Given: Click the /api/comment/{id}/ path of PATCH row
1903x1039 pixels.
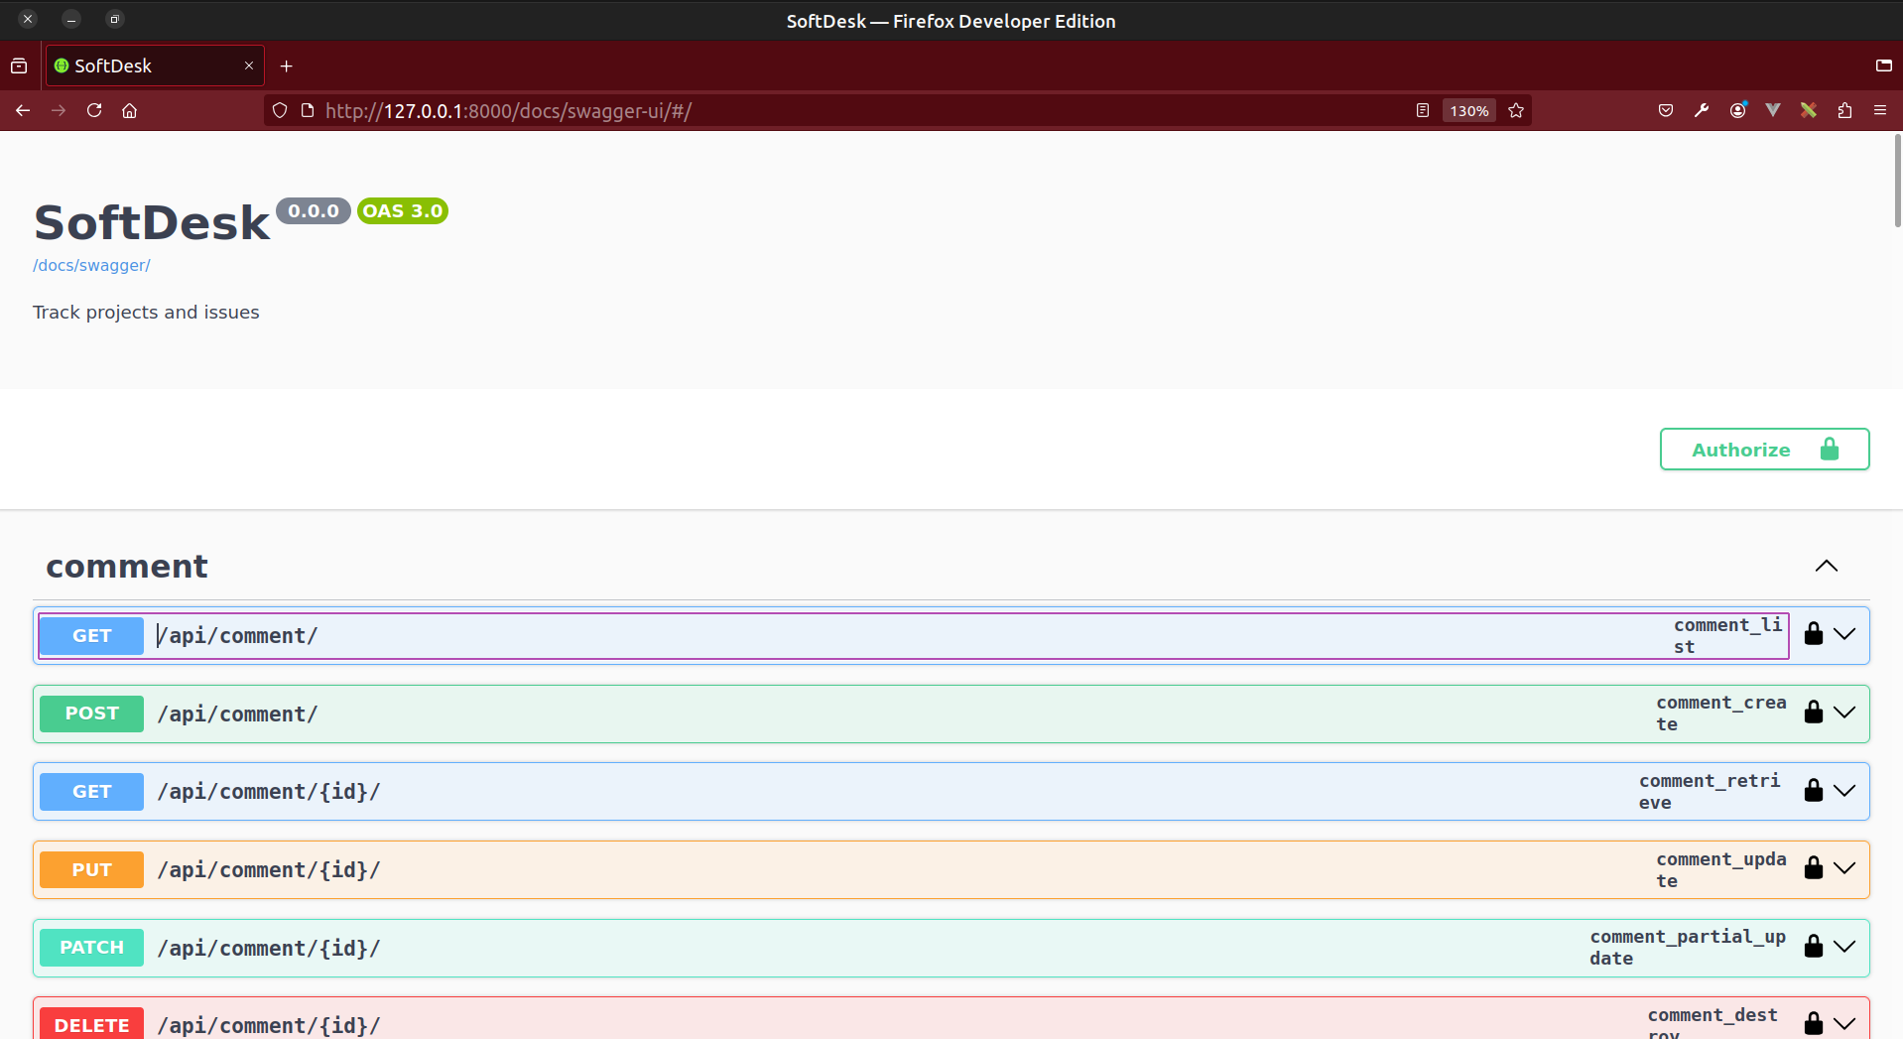Looking at the screenshot, I should [x=269, y=948].
